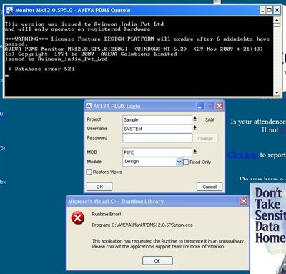286x274 pixels.
Task: Click the AVEVA PDMS Login title icon
Action: [89, 106]
